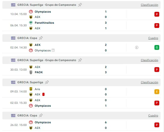Screen dimensions: 164x132
Task: Select the Aris vs AEK 09.03 match
Action: pos(81,92)
